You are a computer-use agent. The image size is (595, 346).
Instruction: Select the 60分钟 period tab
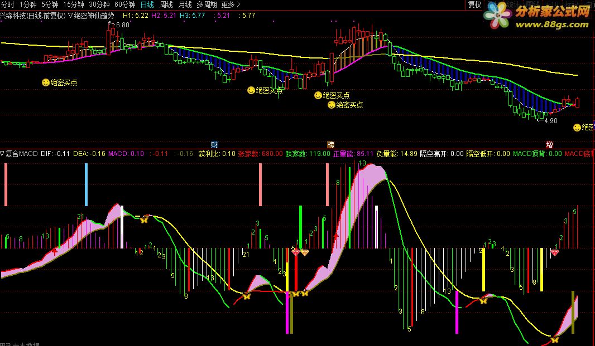(125, 4)
